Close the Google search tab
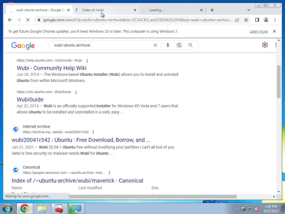285x214 pixels. coord(68,10)
